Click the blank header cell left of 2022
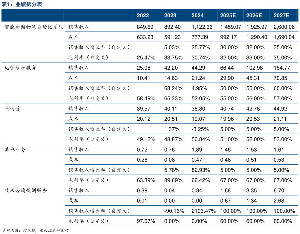Viewport: 300px width, 234px height. [x=66, y=16]
